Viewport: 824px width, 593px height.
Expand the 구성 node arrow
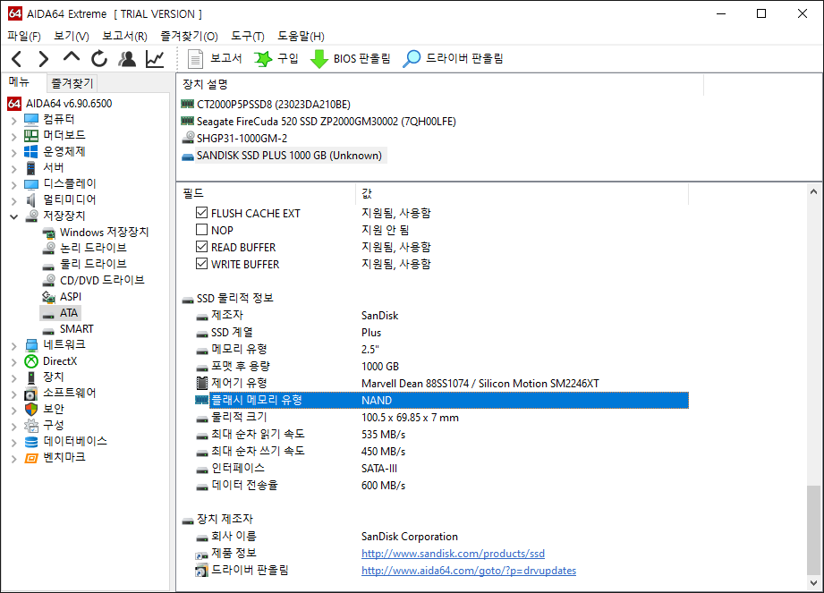pos(14,427)
